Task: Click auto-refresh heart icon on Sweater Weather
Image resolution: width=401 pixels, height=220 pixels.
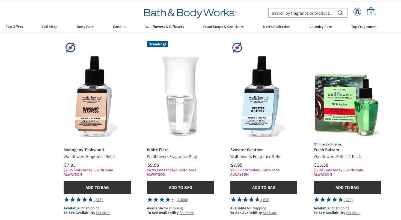Action: pos(237,48)
